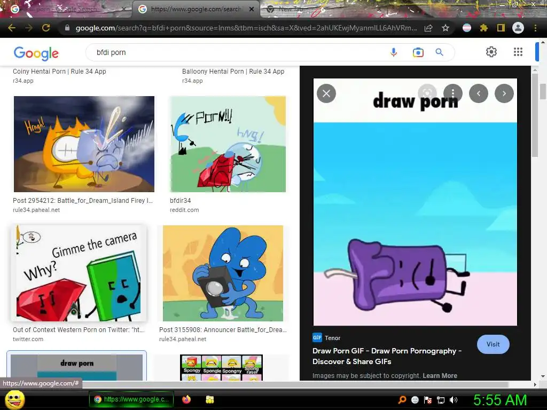Screen dimensions: 547x410
Task: Launch Firefox from the taskbar
Action: point(186,399)
